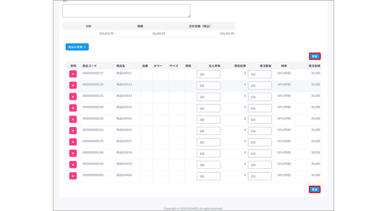Delete row with code 4500000000179
The image size is (387, 211).
[x=73, y=142]
